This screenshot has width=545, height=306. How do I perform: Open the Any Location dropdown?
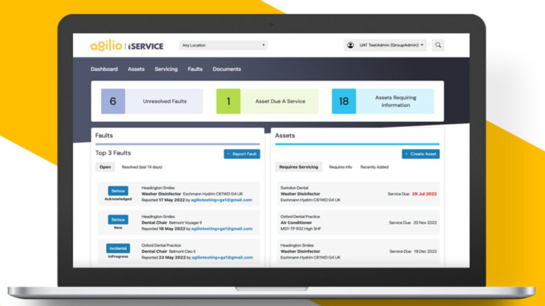coord(223,45)
